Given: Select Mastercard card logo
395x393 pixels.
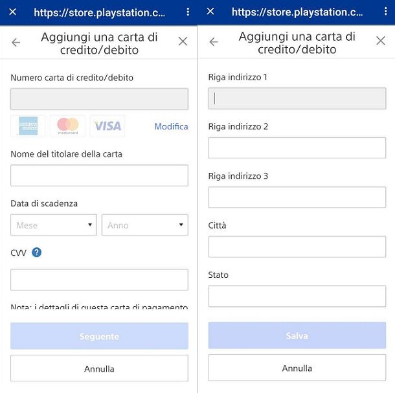Looking at the screenshot, I should tap(68, 126).
